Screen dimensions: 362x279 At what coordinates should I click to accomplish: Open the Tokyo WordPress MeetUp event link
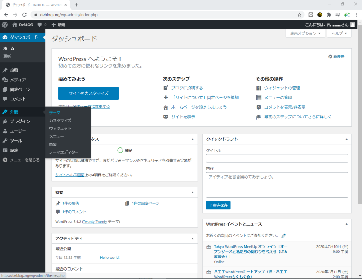[251, 252]
